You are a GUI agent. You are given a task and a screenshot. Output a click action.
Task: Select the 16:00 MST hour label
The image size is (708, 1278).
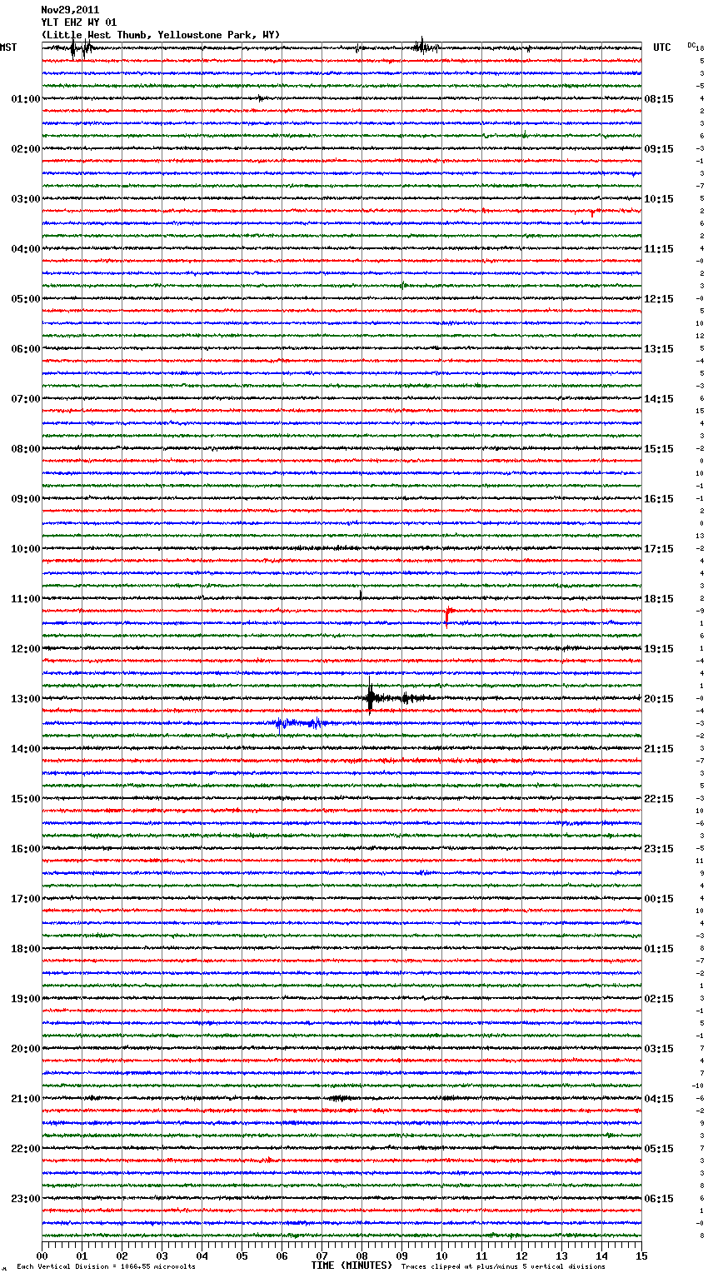tap(26, 849)
